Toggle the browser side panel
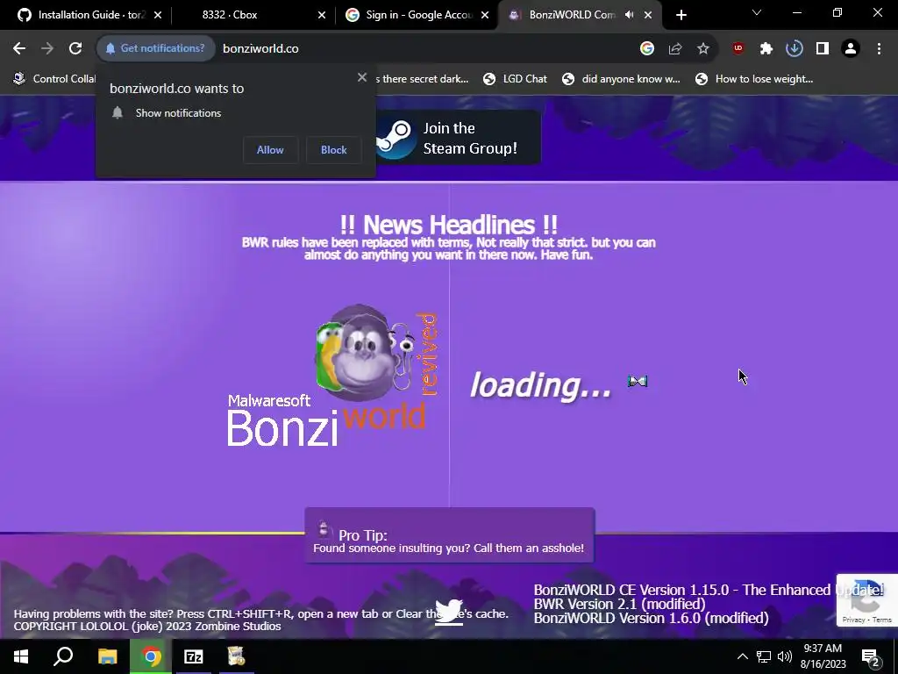 823,49
